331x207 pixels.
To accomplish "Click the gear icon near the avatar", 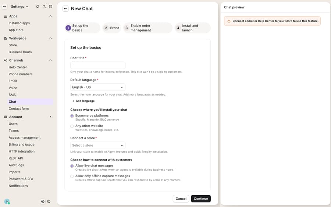I will [43, 201].
